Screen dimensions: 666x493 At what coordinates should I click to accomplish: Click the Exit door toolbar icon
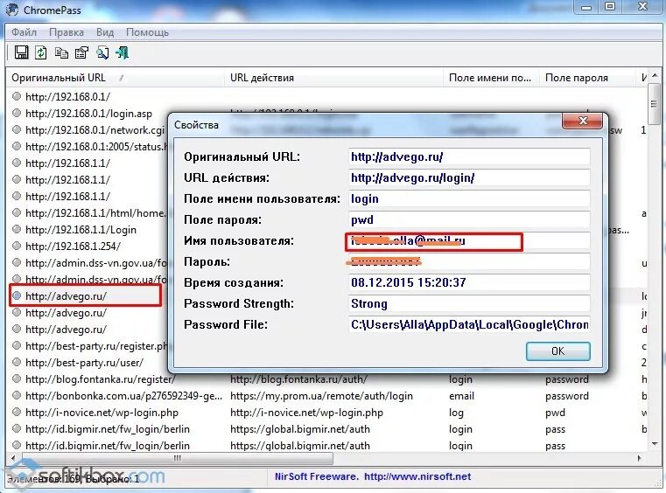point(123,52)
